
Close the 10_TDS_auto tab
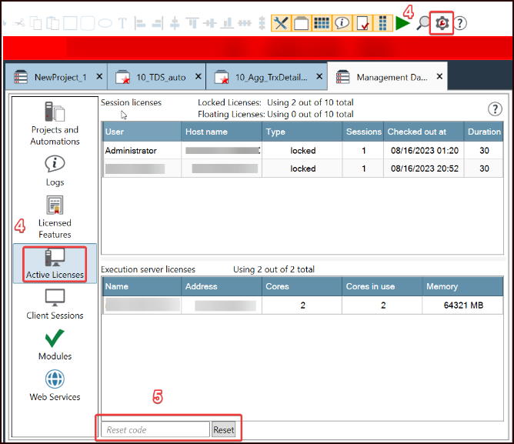point(199,77)
